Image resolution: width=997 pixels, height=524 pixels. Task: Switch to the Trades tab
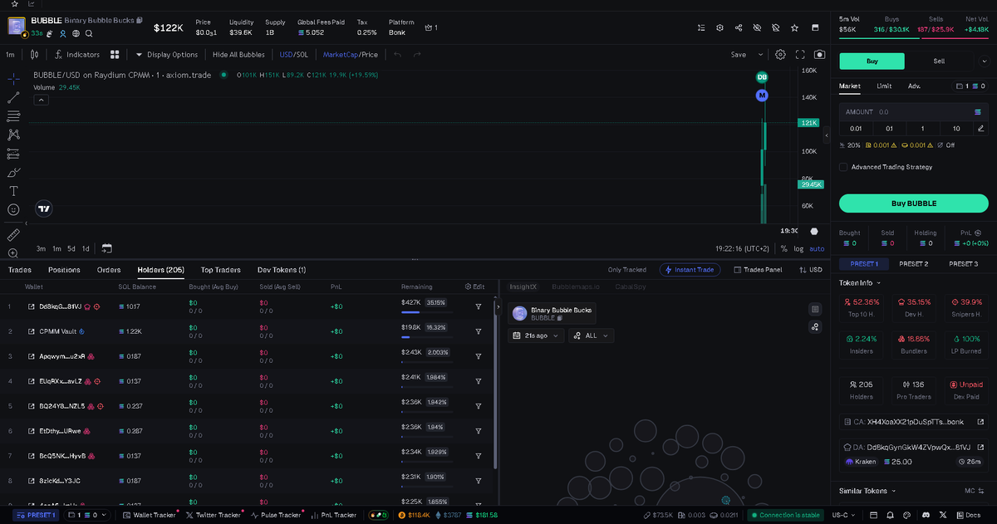click(19, 270)
